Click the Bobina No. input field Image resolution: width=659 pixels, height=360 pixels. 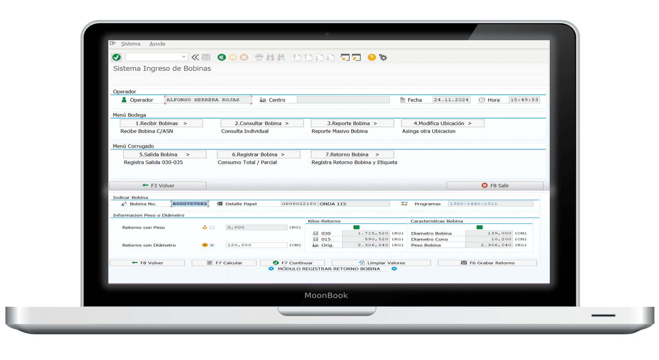point(190,204)
